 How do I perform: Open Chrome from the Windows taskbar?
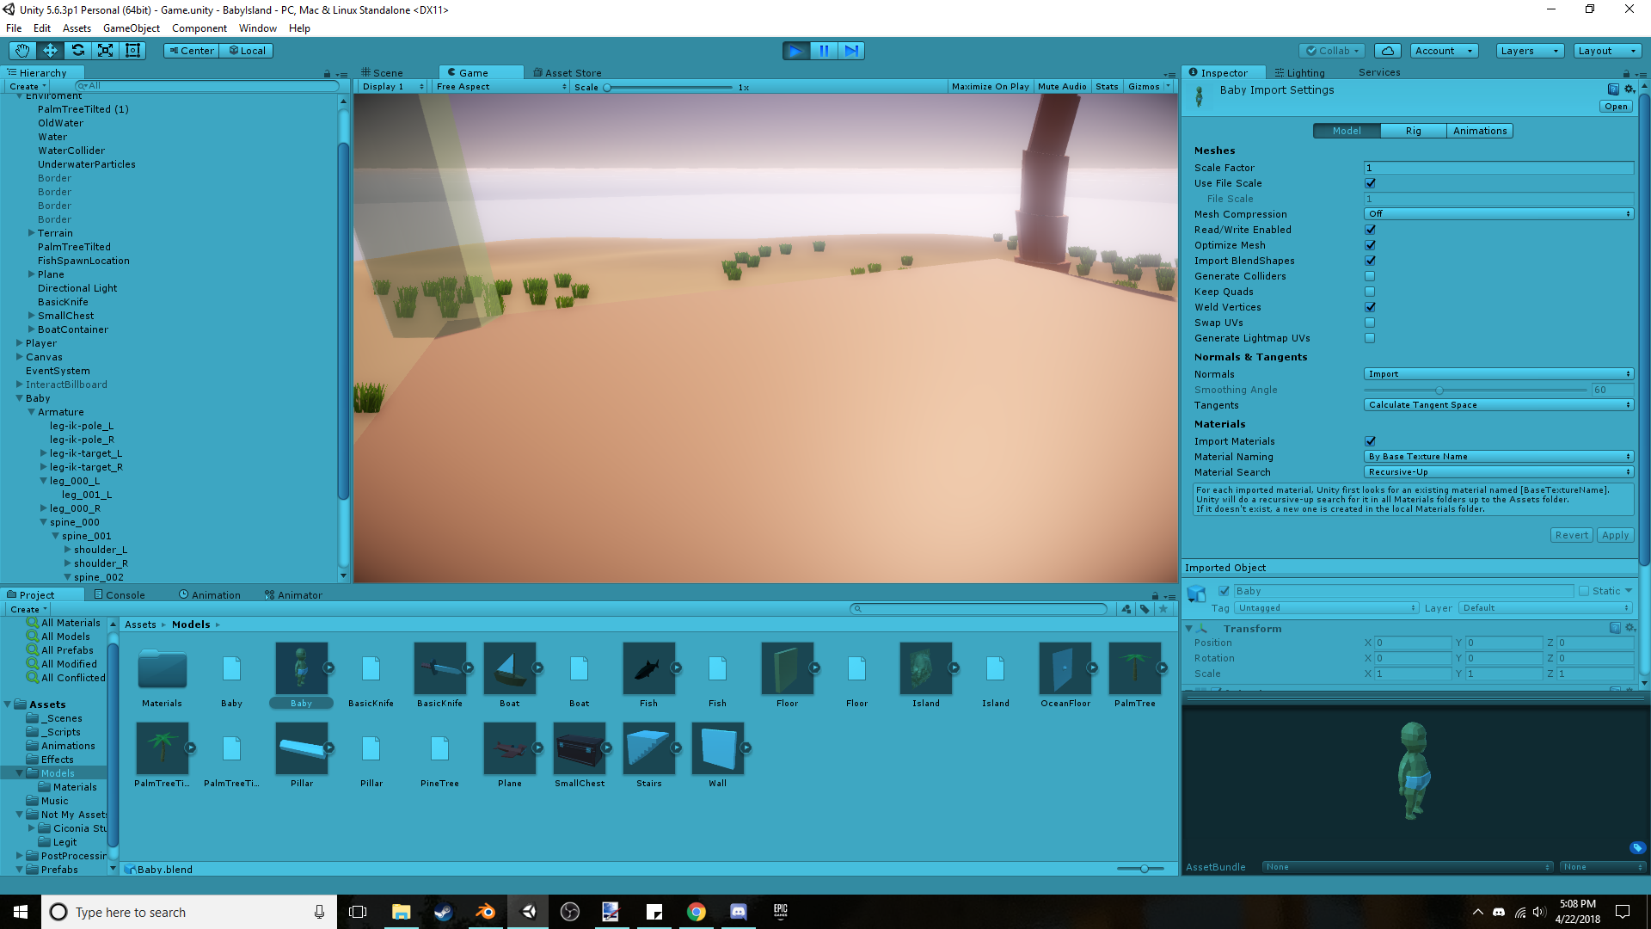[x=697, y=912]
